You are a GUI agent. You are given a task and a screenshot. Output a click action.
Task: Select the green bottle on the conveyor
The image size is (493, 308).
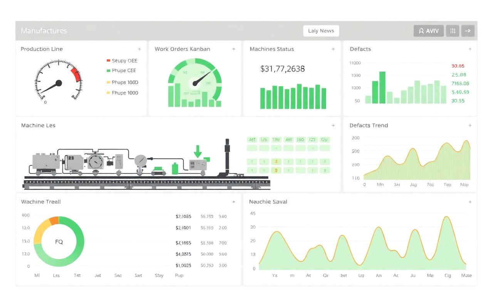(175, 169)
